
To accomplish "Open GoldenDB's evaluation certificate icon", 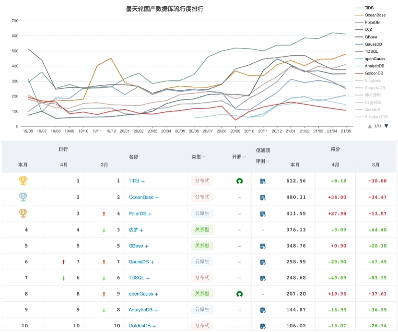I will [263, 326].
